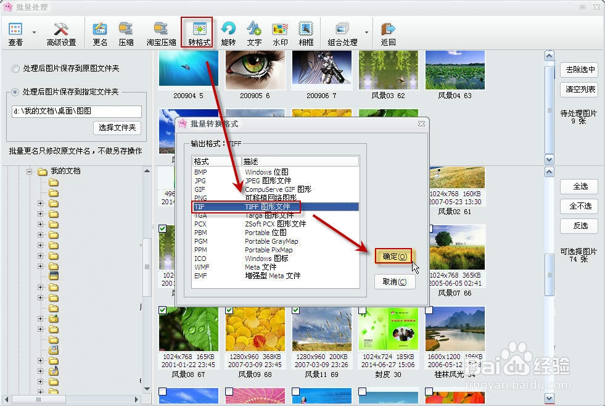Collapse the 我的文档 tree node
Image resolution: width=605 pixels, height=406 pixels.
point(30,172)
